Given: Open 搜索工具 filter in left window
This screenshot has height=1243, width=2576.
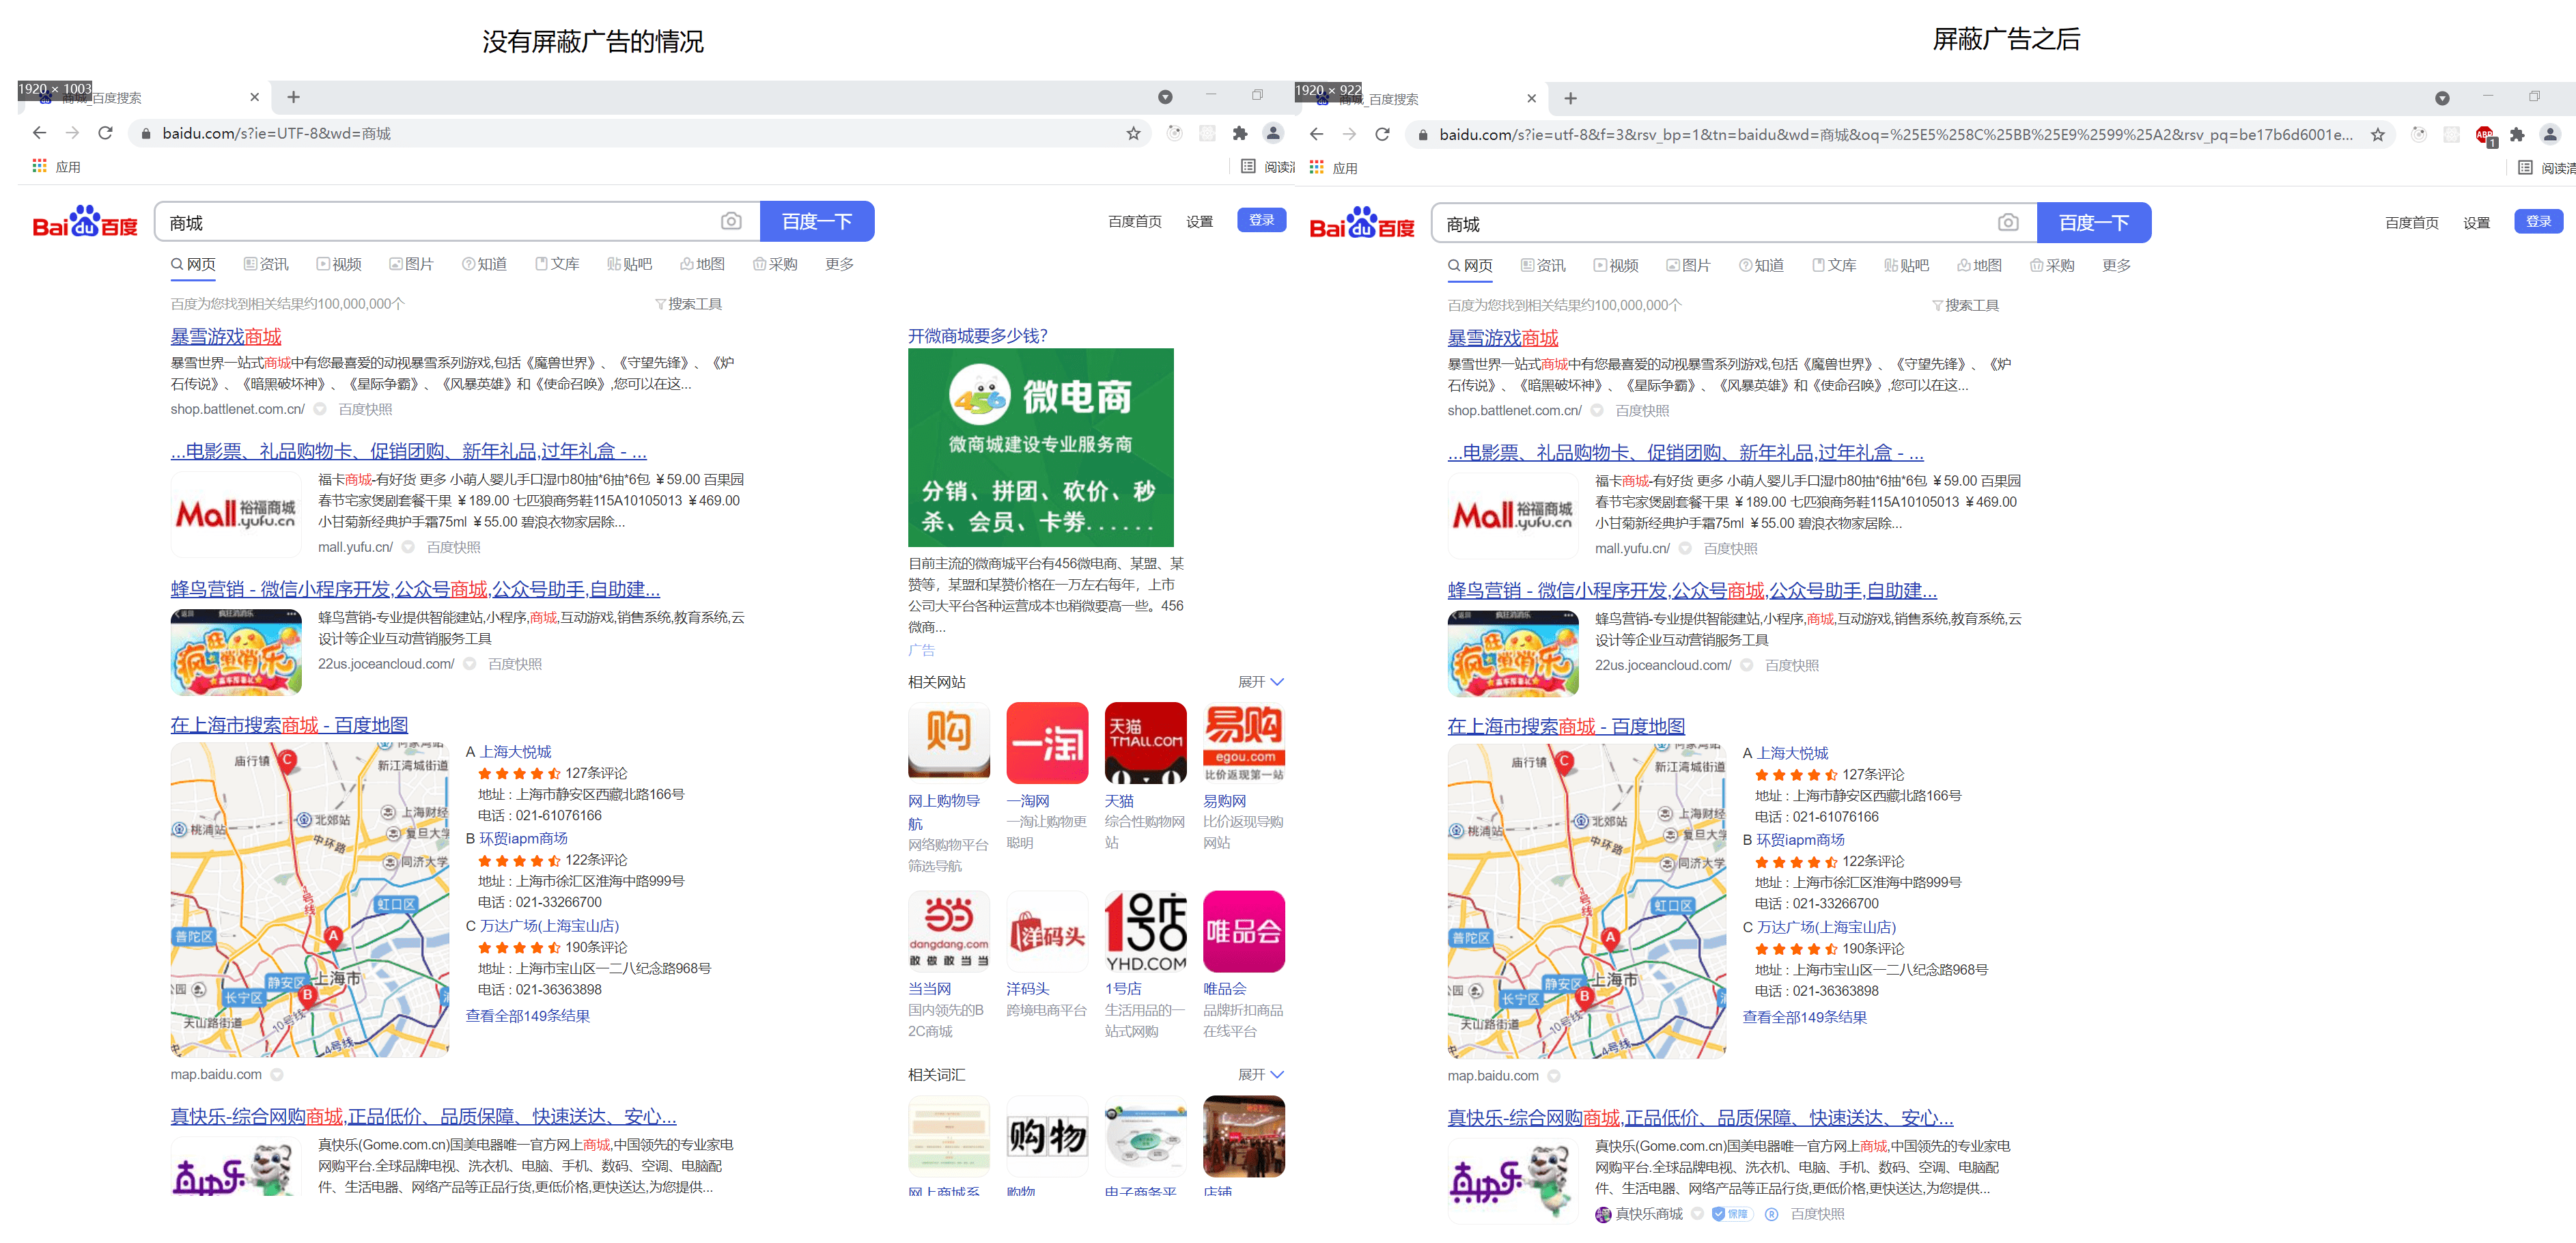Looking at the screenshot, I should (x=688, y=304).
